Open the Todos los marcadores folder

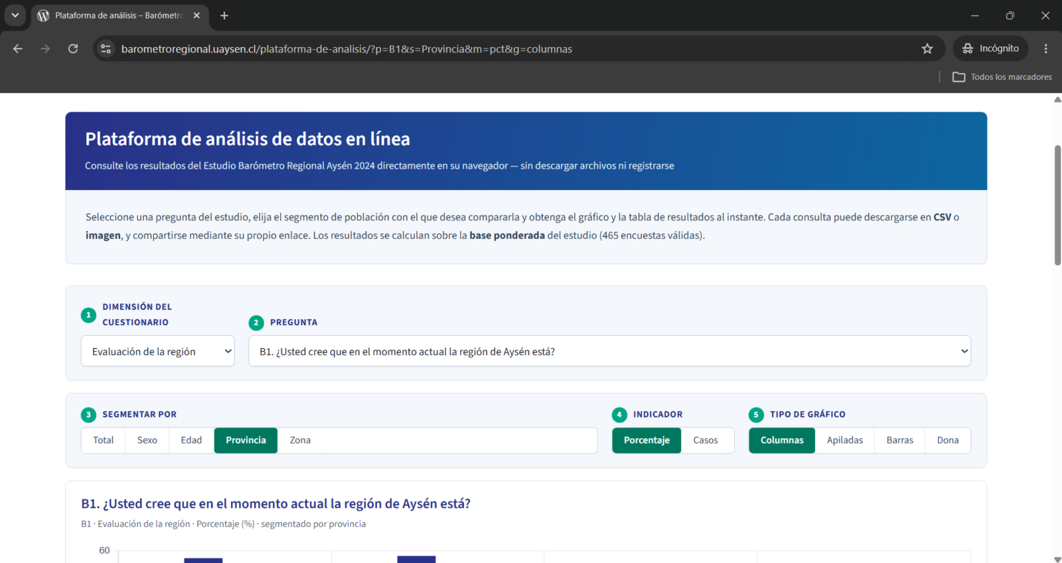pyautogui.click(x=1002, y=77)
